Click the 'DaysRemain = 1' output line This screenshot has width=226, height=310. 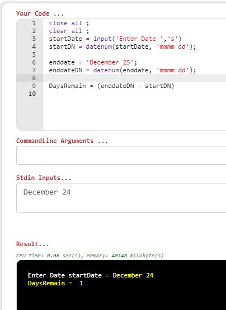(55, 283)
